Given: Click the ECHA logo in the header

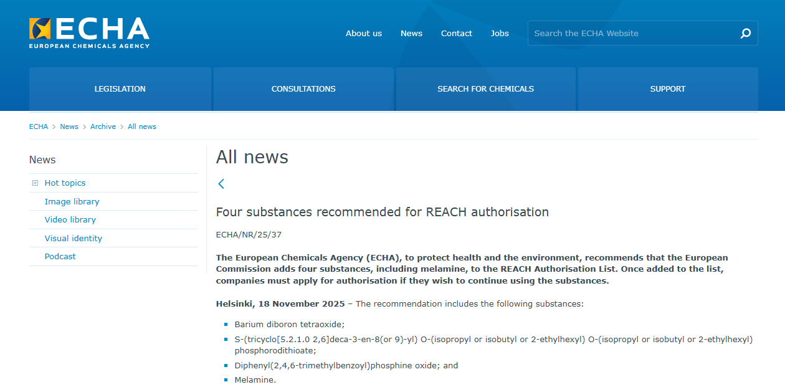Looking at the screenshot, I should pos(89,33).
